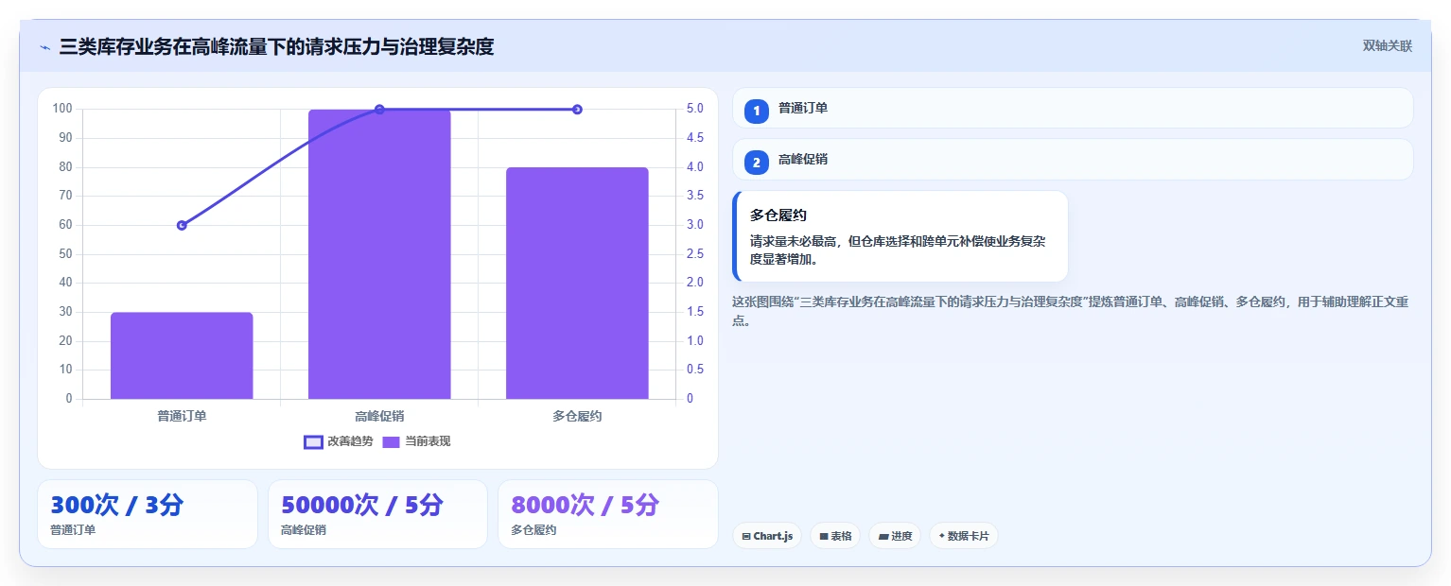Click the 普通订单 bar in chart

point(182,355)
